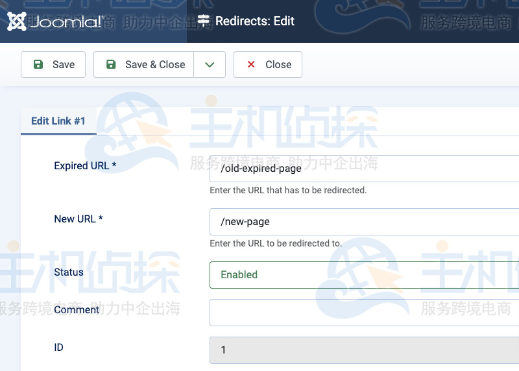Switch to the Edit Link #1 tab

[58, 121]
